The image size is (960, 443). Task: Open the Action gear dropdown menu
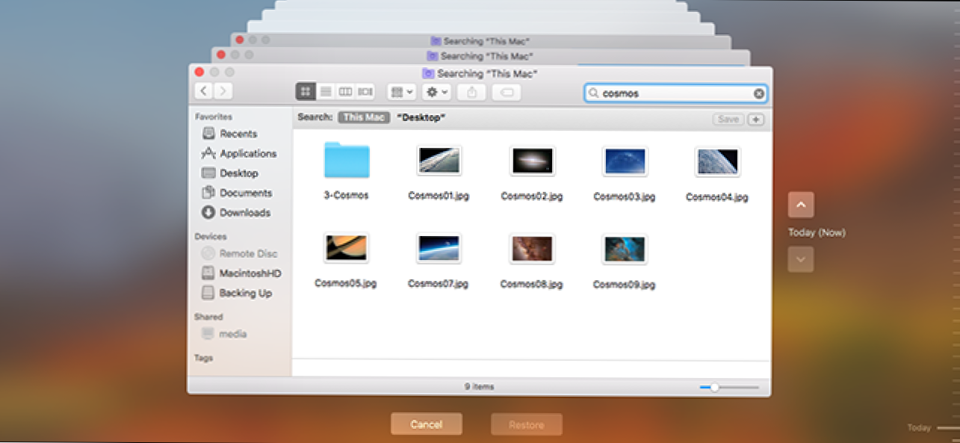pyautogui.click(x=436, y=92)
